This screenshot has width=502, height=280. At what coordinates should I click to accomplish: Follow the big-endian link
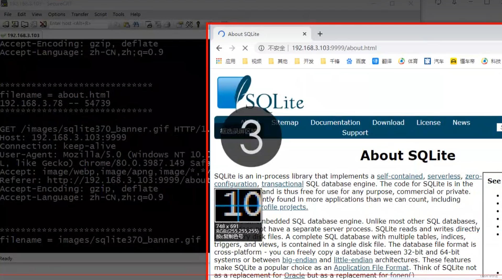pyautogui.click(x=299, y=260)
